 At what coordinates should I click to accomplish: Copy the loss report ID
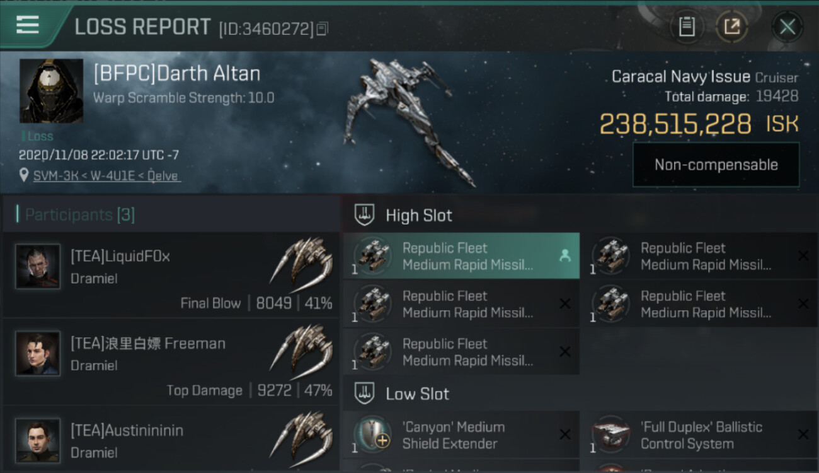click(323, 28)
